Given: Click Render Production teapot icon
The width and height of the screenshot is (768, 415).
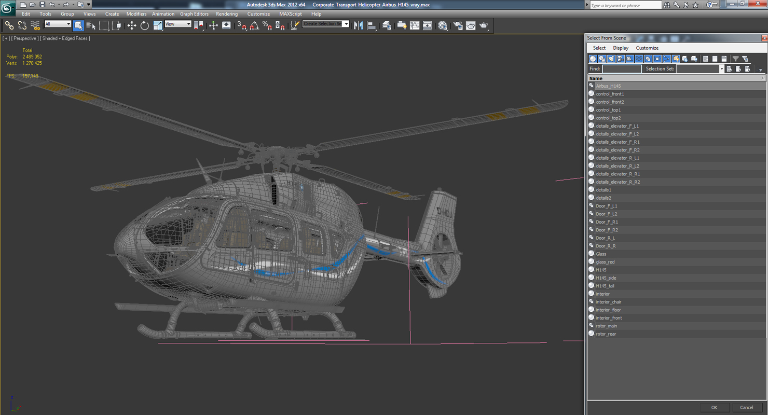Looking at the screenshot, I should coord(484,25).
